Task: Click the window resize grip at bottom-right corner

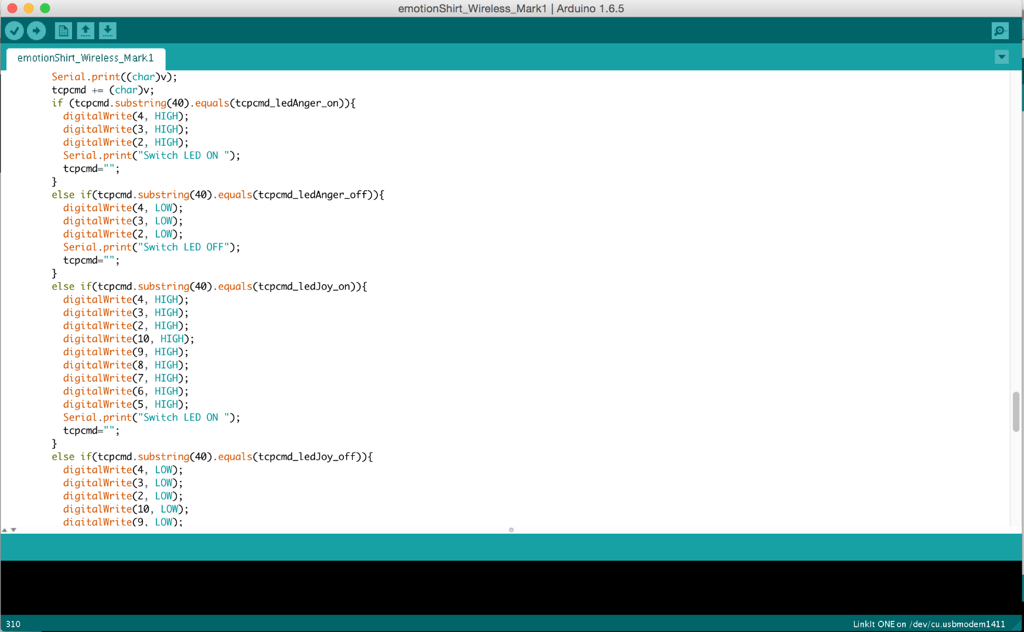Action: (1017, 626)
